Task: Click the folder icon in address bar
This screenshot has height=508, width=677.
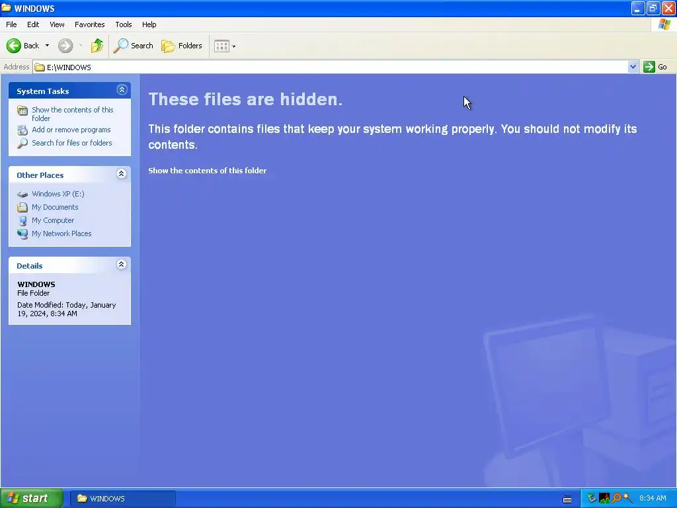Action: (x=40, y=67)
